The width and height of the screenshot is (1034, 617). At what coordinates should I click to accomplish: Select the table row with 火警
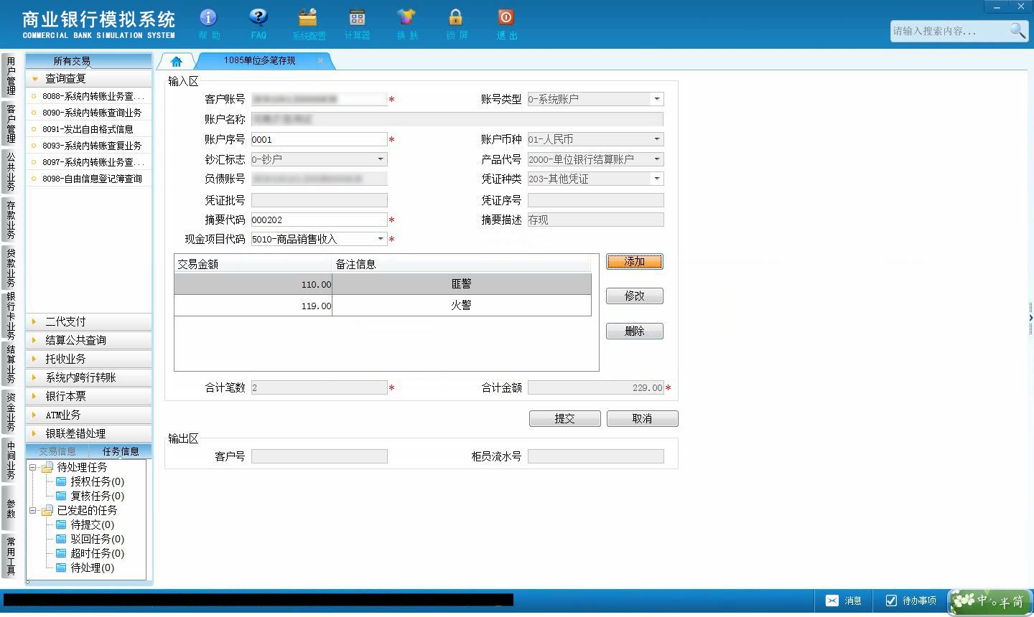coord(383,306)
